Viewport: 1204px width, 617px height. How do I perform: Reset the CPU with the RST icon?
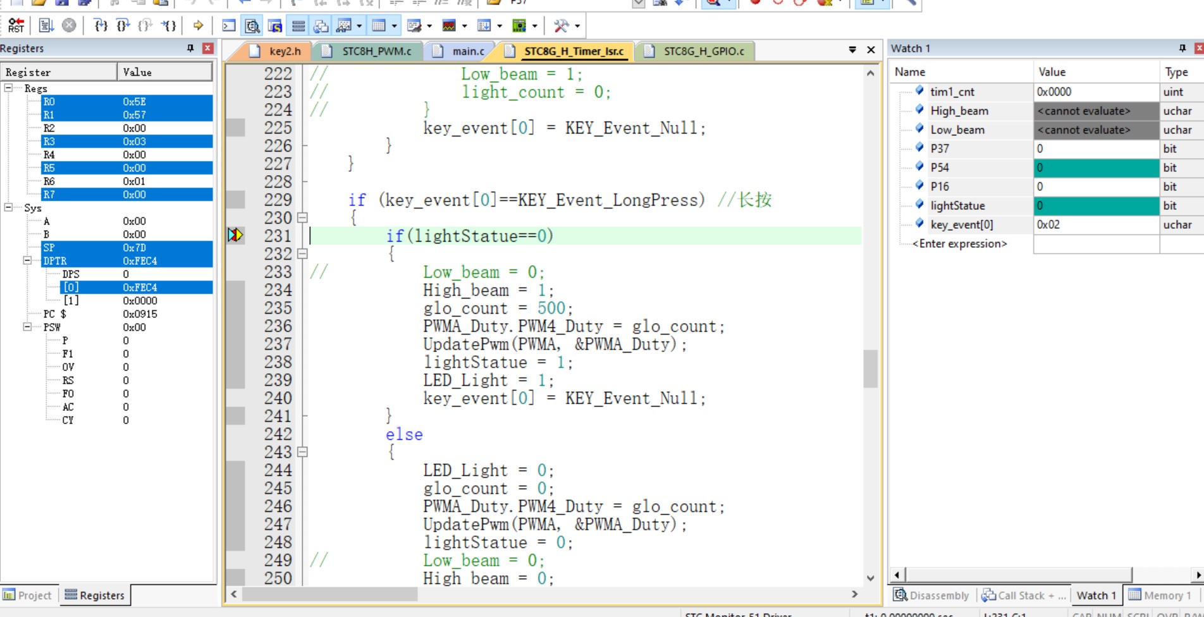(x=16, y=26)
